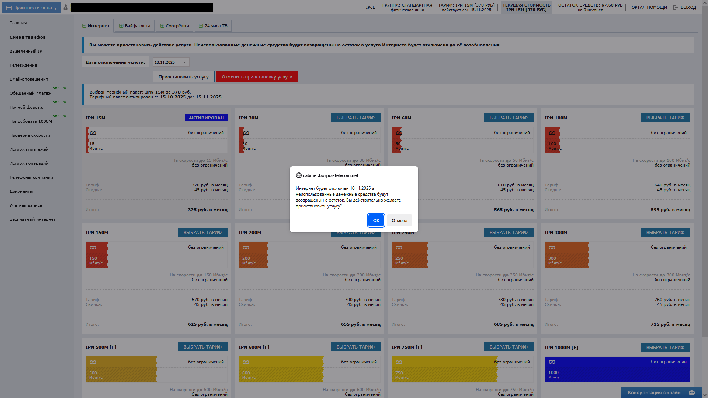Go to История платежей menu item
The image size is (708, 398).
click(x=29, y=149)
